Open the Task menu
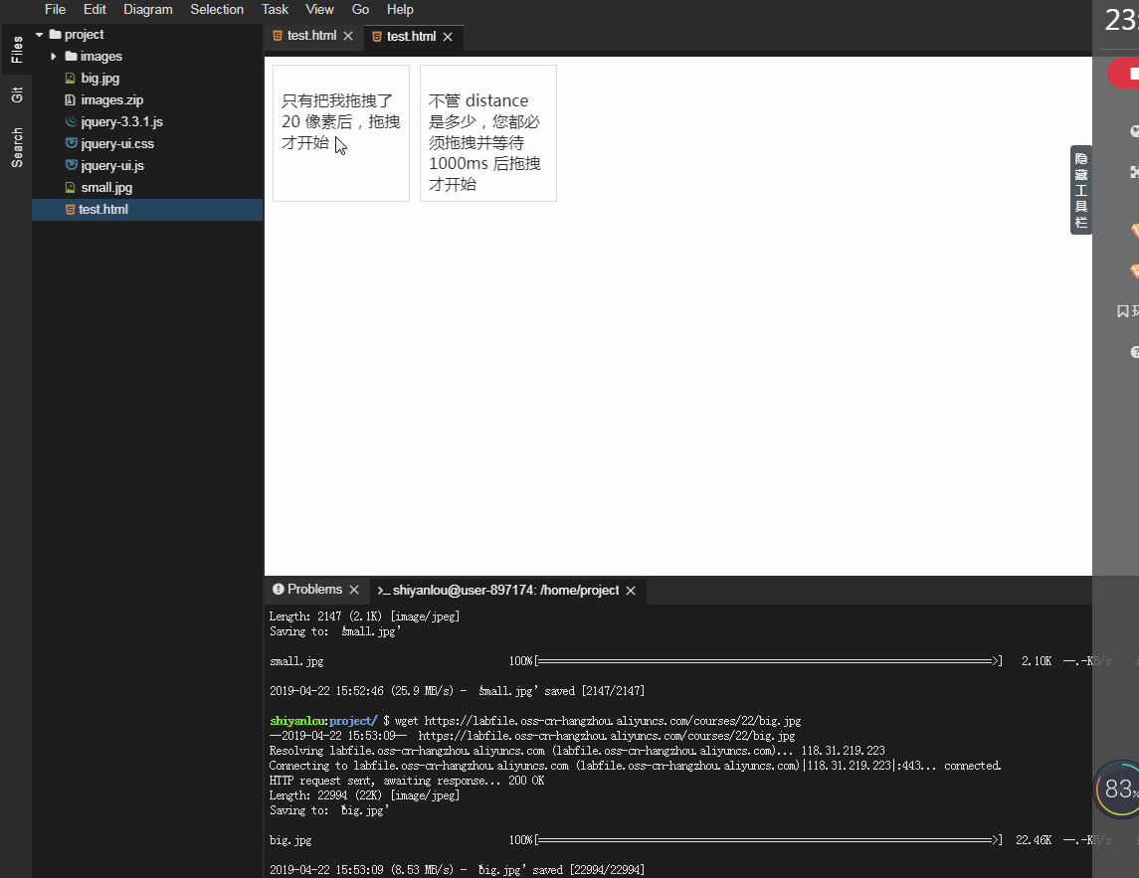 click(275, 9)
